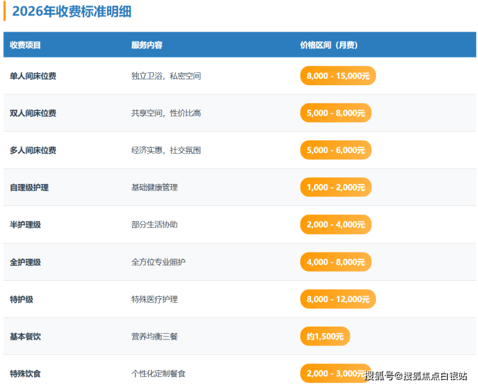This screenshot has height=386, width=478.
Task: Select the 自理级护理 row label
Action: coord(29,187)
